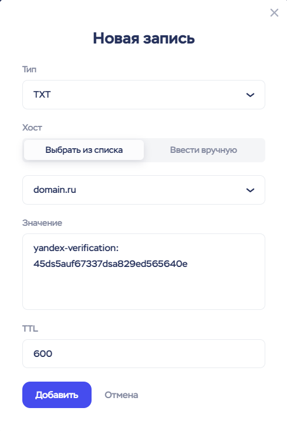This screenshot has width=287, height=431.
Task: Click the TXT text in type selector
Action: point(42,95)
